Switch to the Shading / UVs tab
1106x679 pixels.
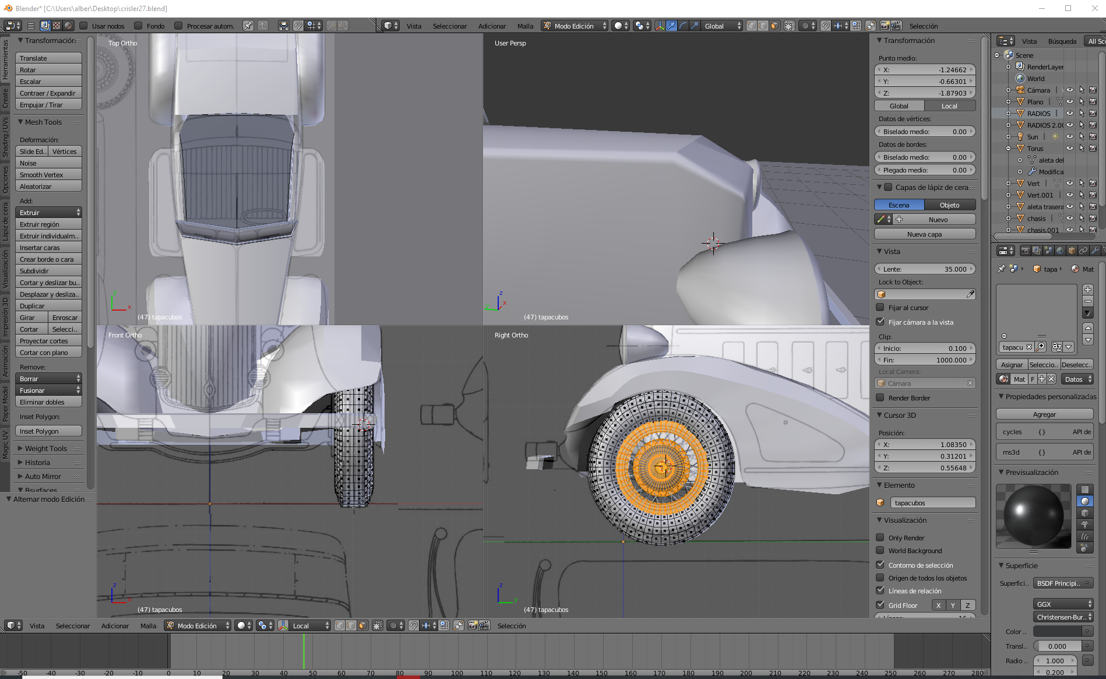[x=5, y=137]
